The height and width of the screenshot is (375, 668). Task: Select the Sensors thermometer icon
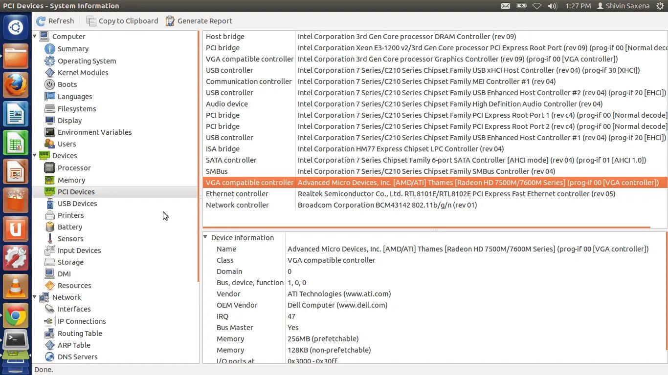tap(49, 239)
